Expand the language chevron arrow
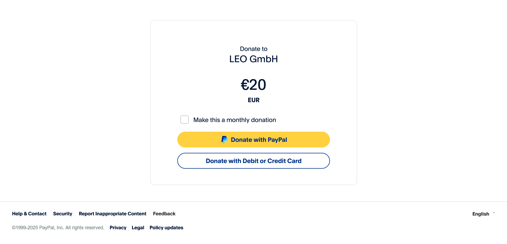 tap(494, 213)
